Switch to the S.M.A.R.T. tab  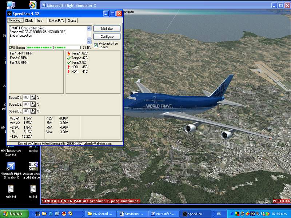point(56,21)
